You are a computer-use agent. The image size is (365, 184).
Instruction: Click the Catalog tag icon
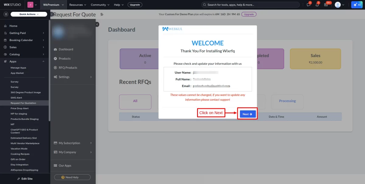coord(5,54)
